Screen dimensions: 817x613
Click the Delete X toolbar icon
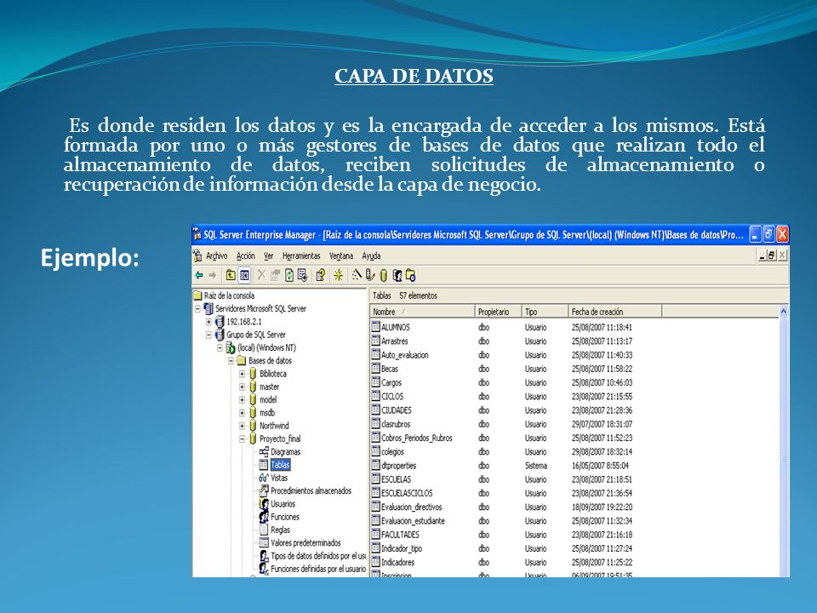(261, 275)
